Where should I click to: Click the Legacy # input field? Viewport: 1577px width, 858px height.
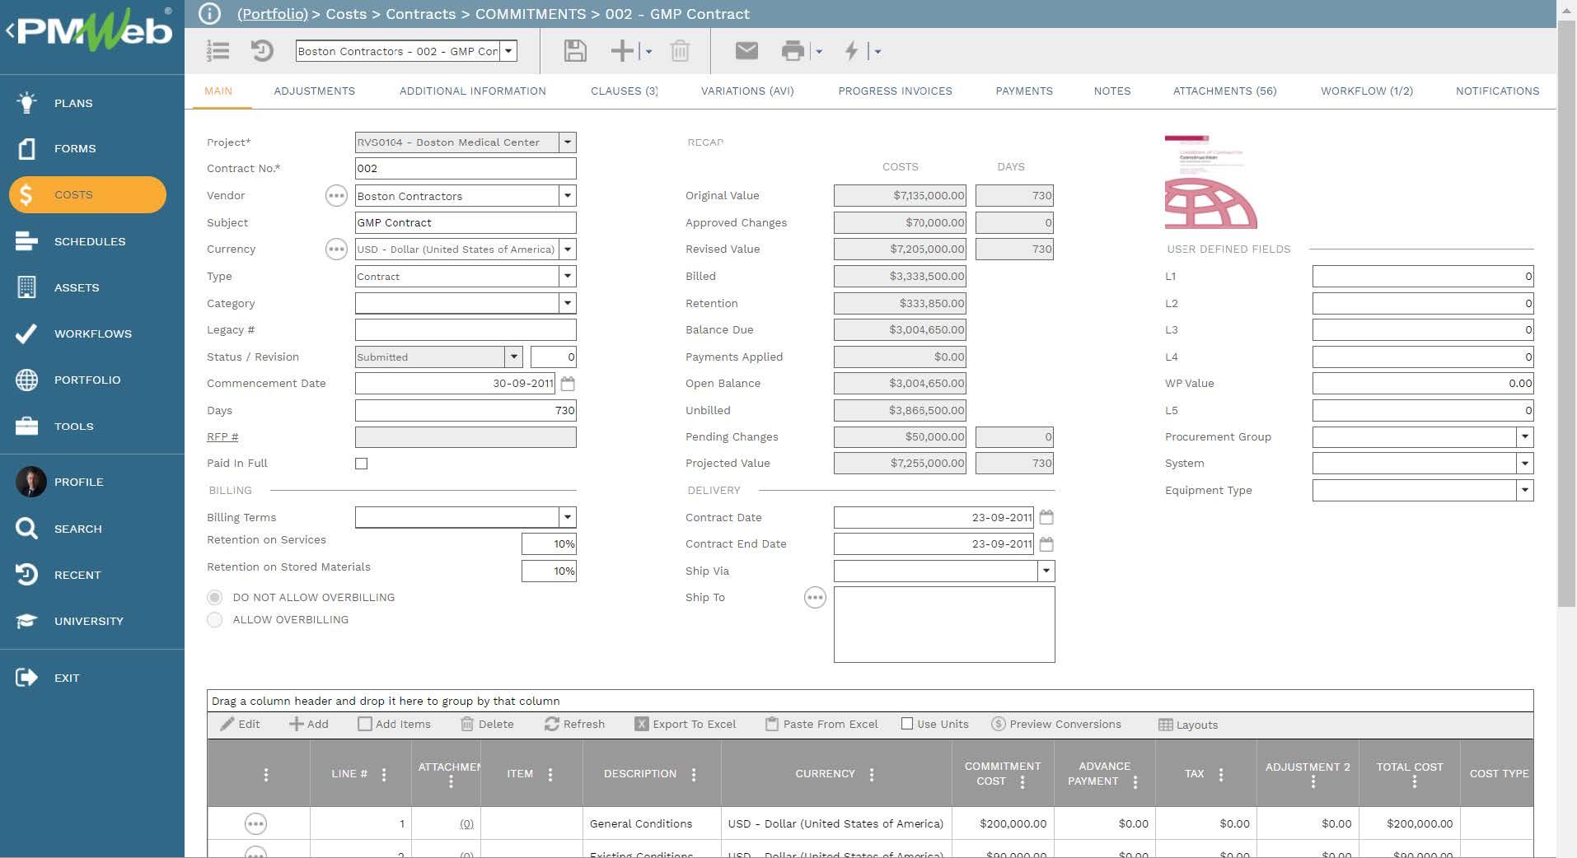(x=465, y=330)
